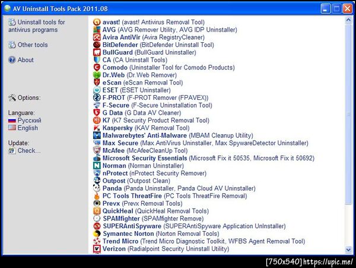Check for updates via Check... link
This screenshot has width=356, height=268.
pos(29,150)
